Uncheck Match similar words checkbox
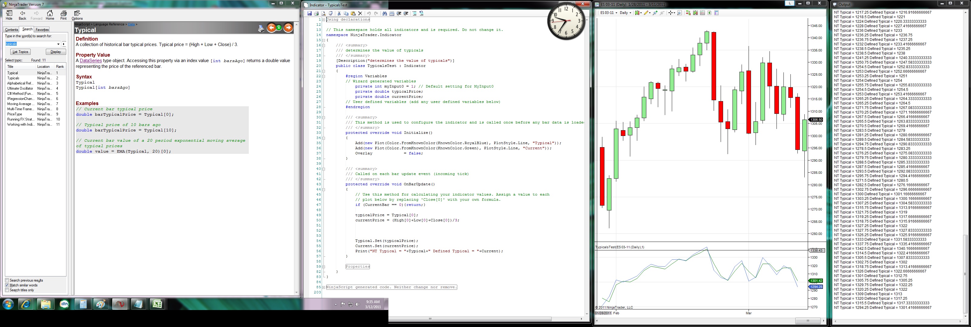The image size is (971, 327). [7, 285]
